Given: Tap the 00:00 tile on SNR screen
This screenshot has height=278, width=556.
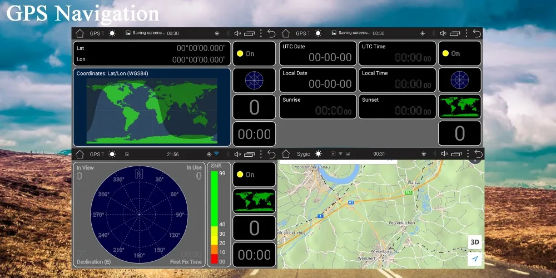Looking at the screenshot, I should point(254,255).
